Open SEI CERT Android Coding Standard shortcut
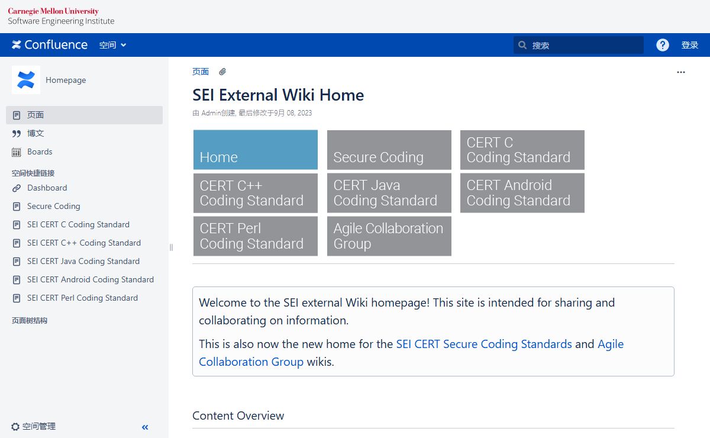Viewport: 710px width, 438px height. click(x=84, y=279)
